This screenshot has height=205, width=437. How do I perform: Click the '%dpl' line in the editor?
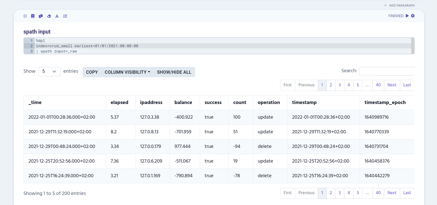40,41
